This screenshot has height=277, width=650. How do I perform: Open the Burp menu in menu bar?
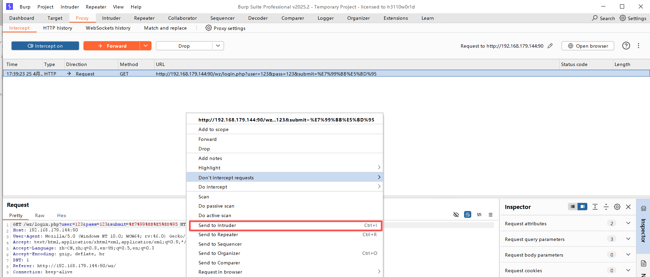tap(25, 7)
